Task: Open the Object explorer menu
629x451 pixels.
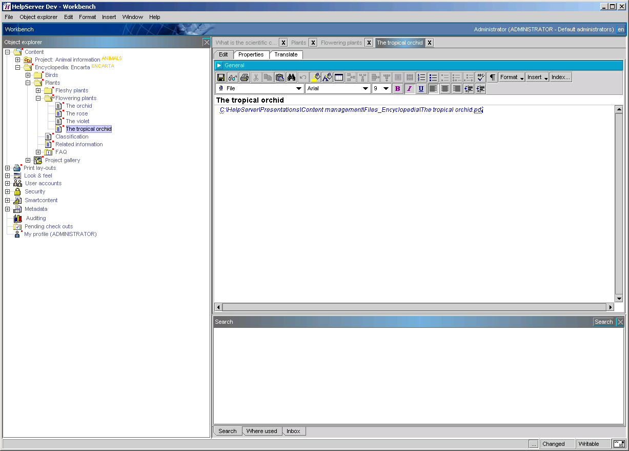Action: tap(38, 17)
